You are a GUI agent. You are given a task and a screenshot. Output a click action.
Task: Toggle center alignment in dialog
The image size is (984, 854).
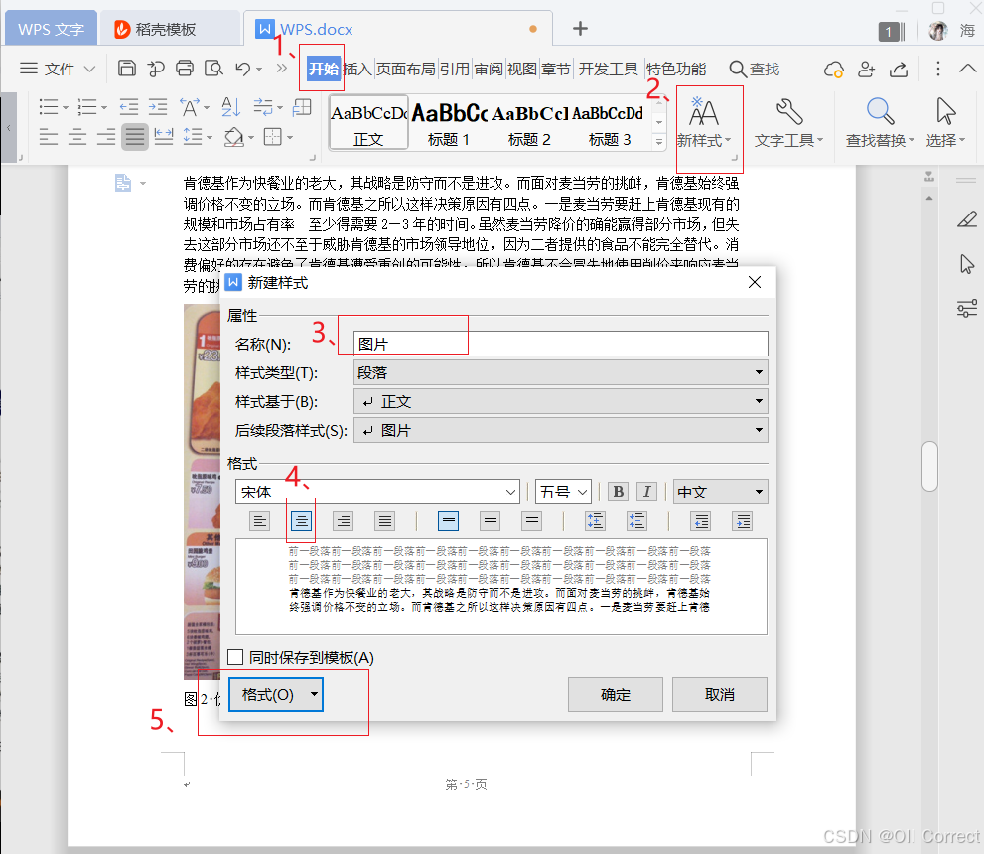coord(301,520)
